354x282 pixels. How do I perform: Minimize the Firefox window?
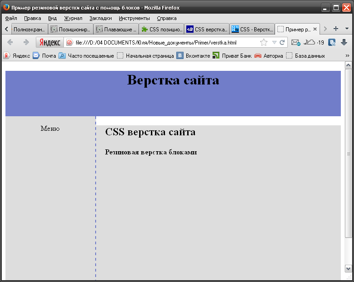pos(325,8)
